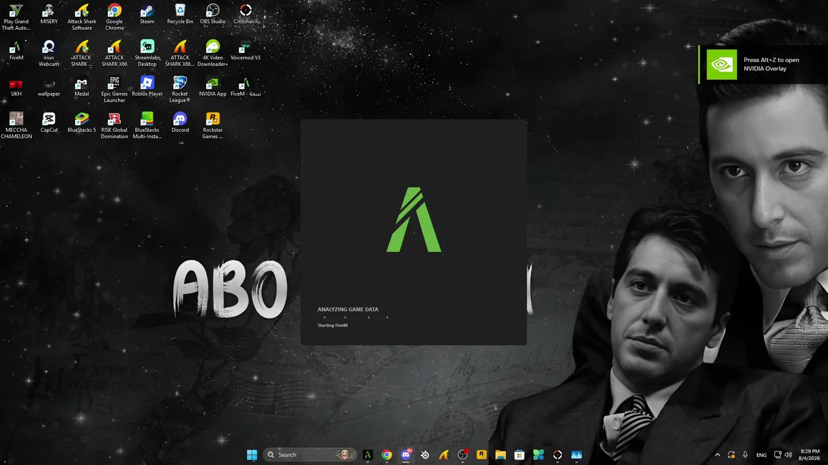The height and width of the screenshot is (465, 828).
Task: Open SteelSeries from the taskbar
Action: pyautogui.click(x=425, y=455)
